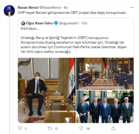Click the retweet count 12
The image size is (139, 134).
tap(56, 129)
